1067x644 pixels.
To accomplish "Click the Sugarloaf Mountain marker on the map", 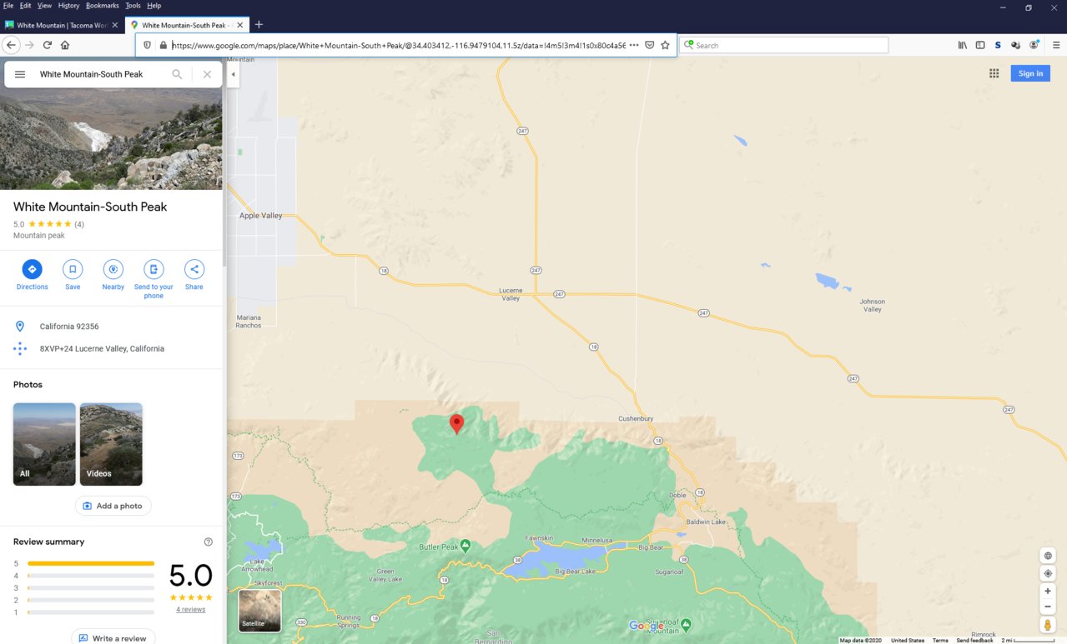I will [x=685, y=623].
